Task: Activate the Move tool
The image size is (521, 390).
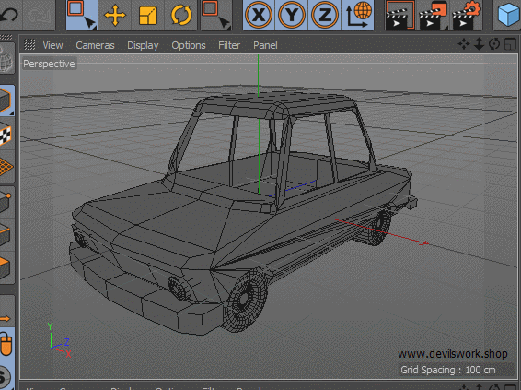Action: click(115, 15)
